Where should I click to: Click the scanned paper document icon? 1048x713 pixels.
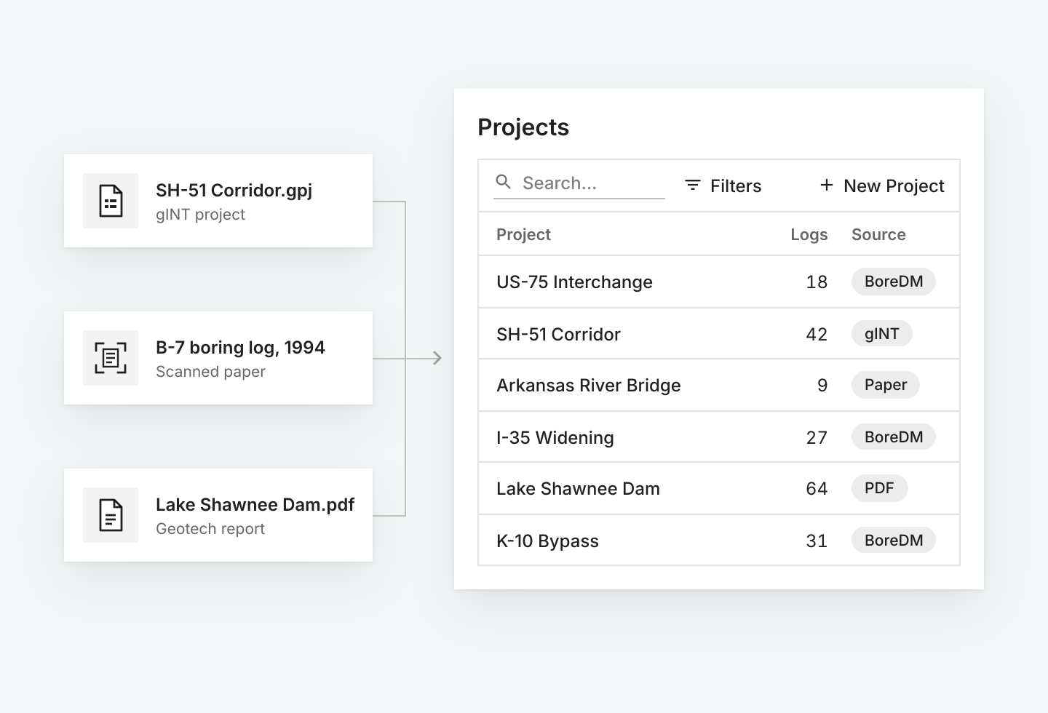point(111,358)
